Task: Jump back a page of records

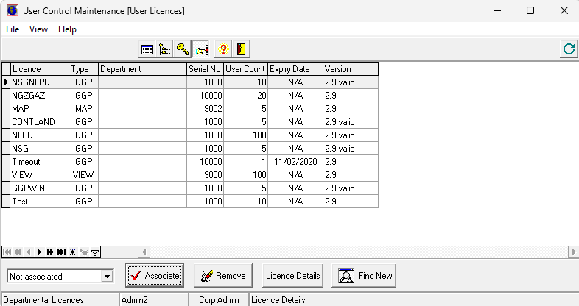Action: pyautogui.click(x=18, y=252)
